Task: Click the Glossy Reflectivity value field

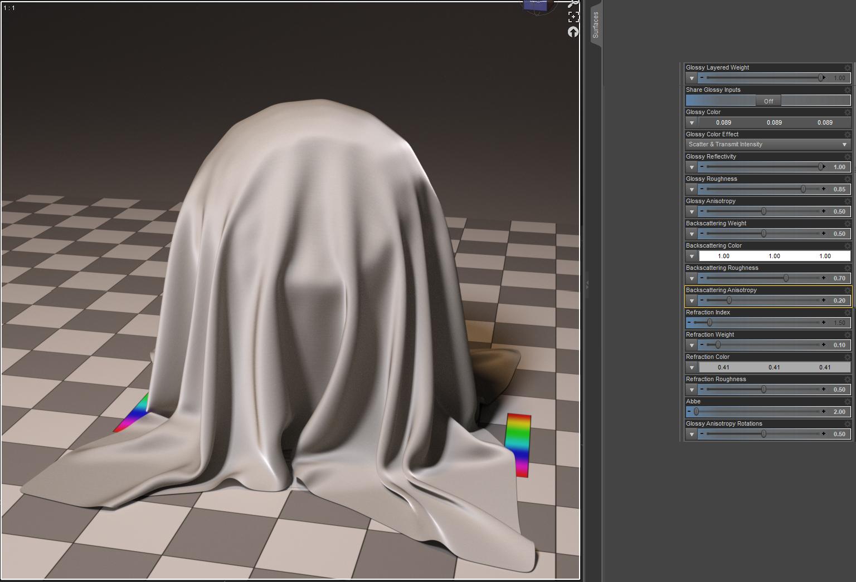Action: click(839, 167)
